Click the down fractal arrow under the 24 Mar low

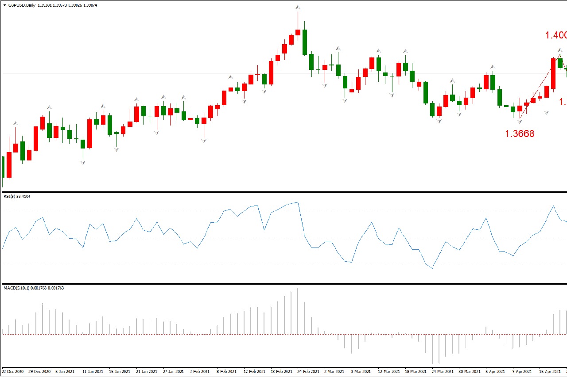click(x=439, y=122)
